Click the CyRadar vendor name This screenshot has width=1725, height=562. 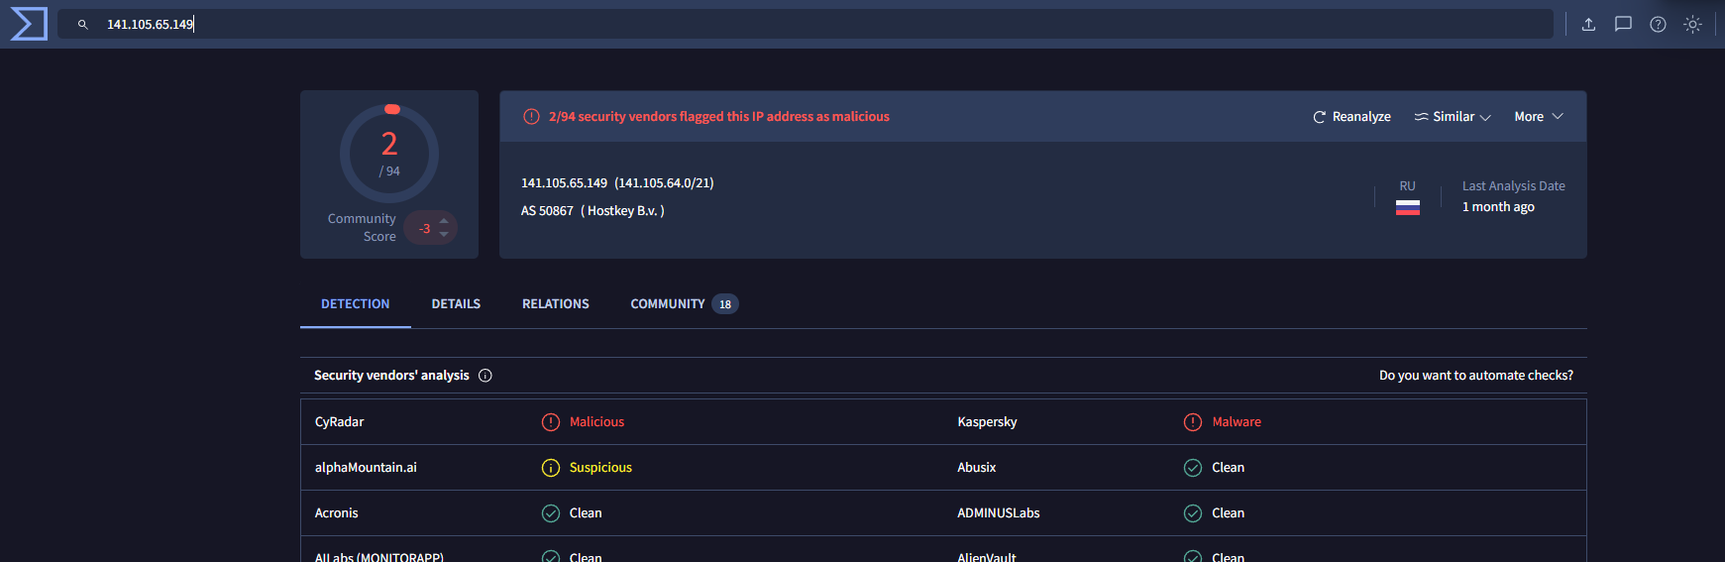point(340,422)
